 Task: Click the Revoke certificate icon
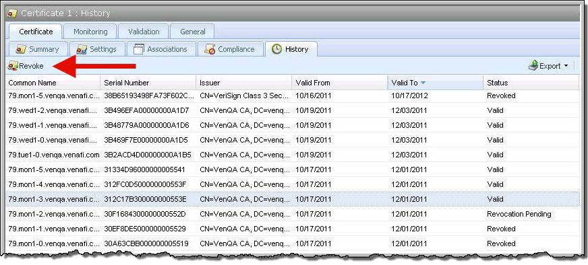click(13, 66)
